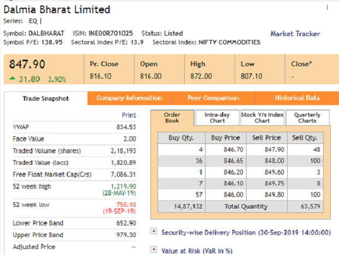Show the Intra-day Chart
This screenshot has height=255, width=339.
pos(217,118)
